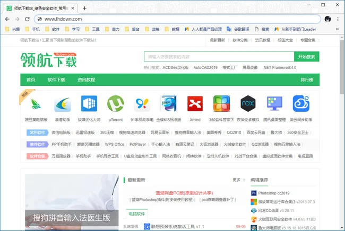Expand the bookmarks overflow chevron
Image resolution: width=345 pixels, height=231 pixels.
[337, 29]
